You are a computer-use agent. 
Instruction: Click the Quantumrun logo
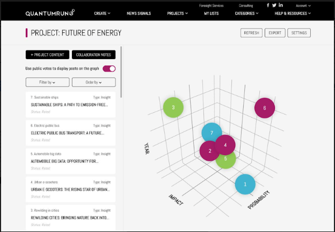point(50,13)
